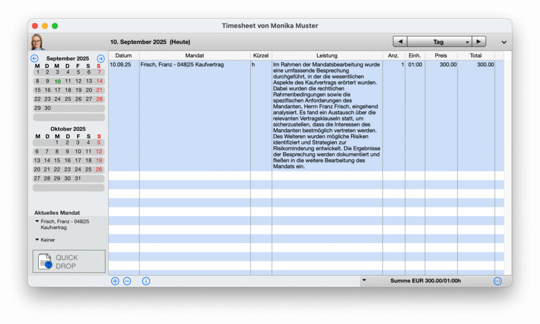Click the Leistung description text cell
Screen dimensions: 540x324
327,116
